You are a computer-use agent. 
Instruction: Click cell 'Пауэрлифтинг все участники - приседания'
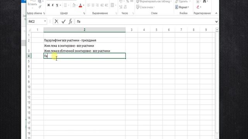[x=84, y=40]
